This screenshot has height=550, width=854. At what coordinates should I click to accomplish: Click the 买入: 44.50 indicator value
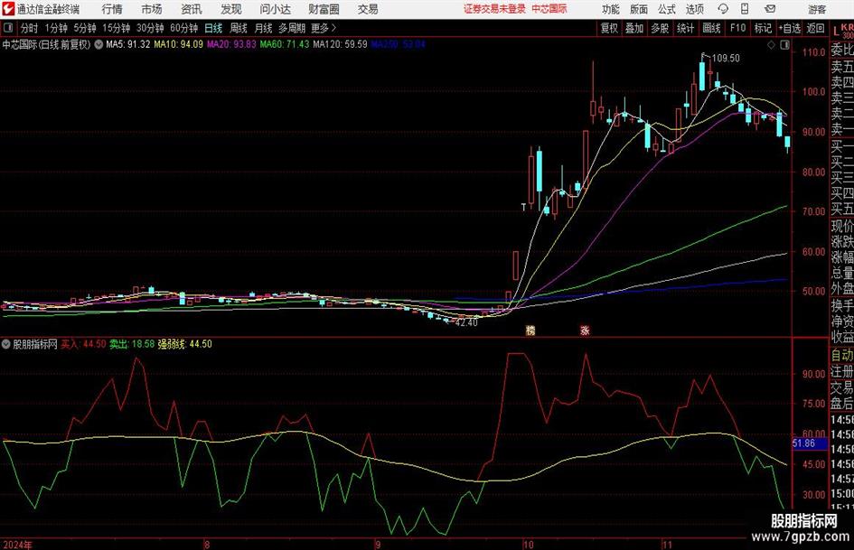[83, 344]
